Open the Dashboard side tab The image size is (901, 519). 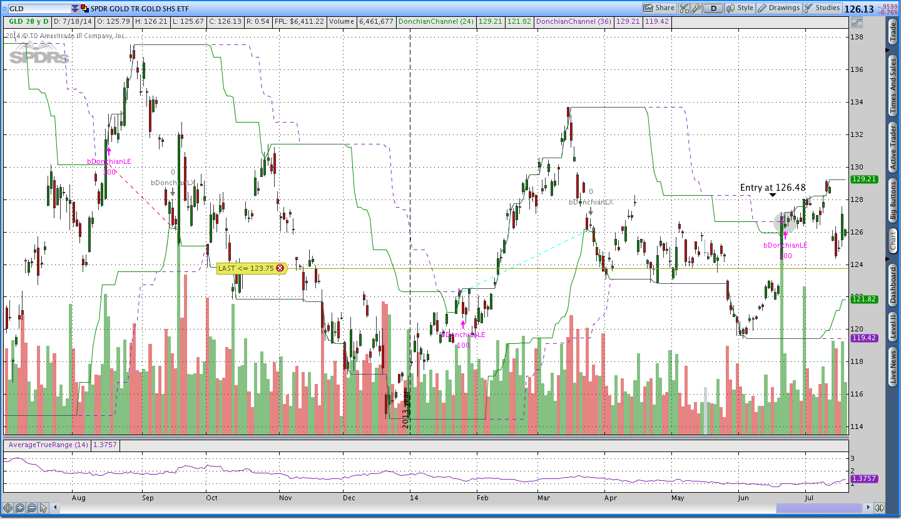892,285
